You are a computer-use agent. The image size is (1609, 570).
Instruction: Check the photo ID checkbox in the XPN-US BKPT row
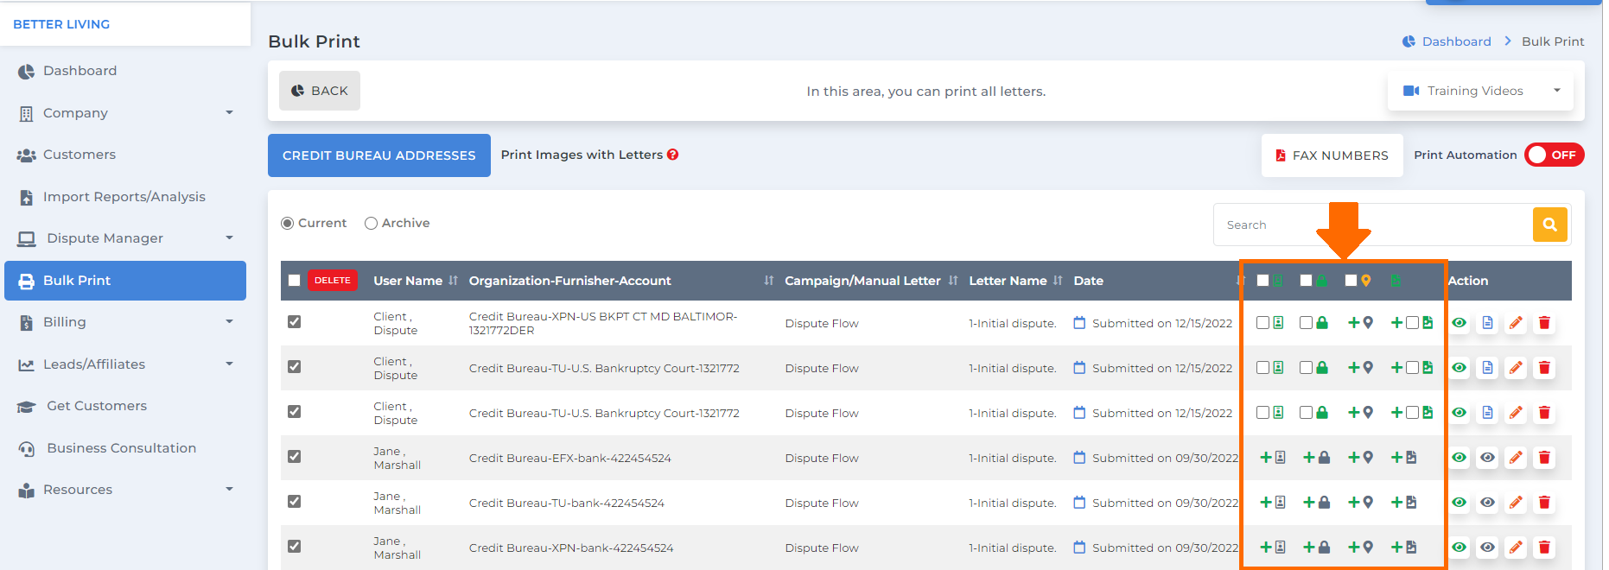click(1263, 323)
